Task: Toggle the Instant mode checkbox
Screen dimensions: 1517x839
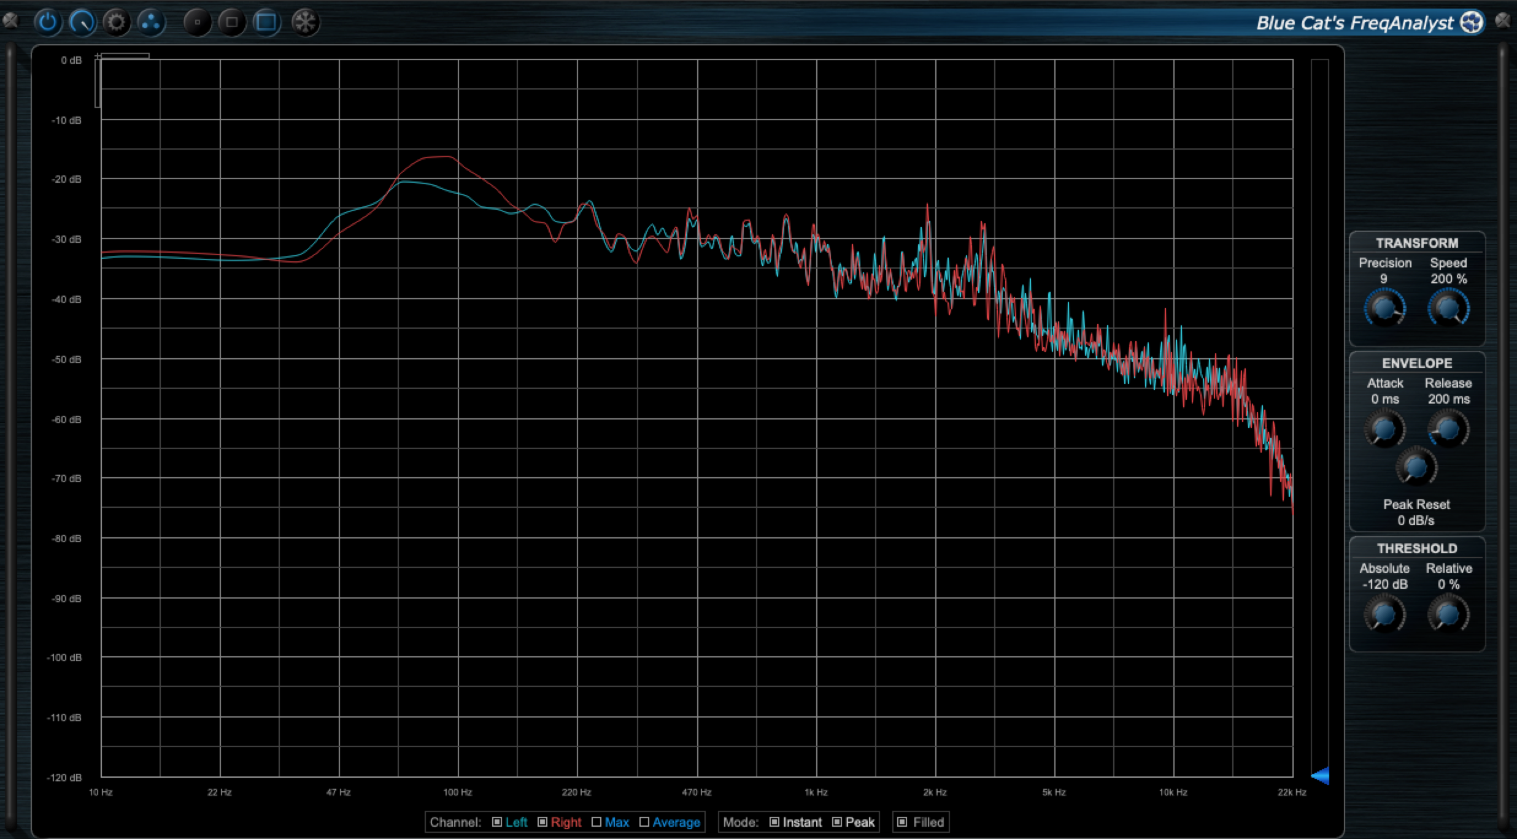Action: pyautogui.click(x=774, y=822)
